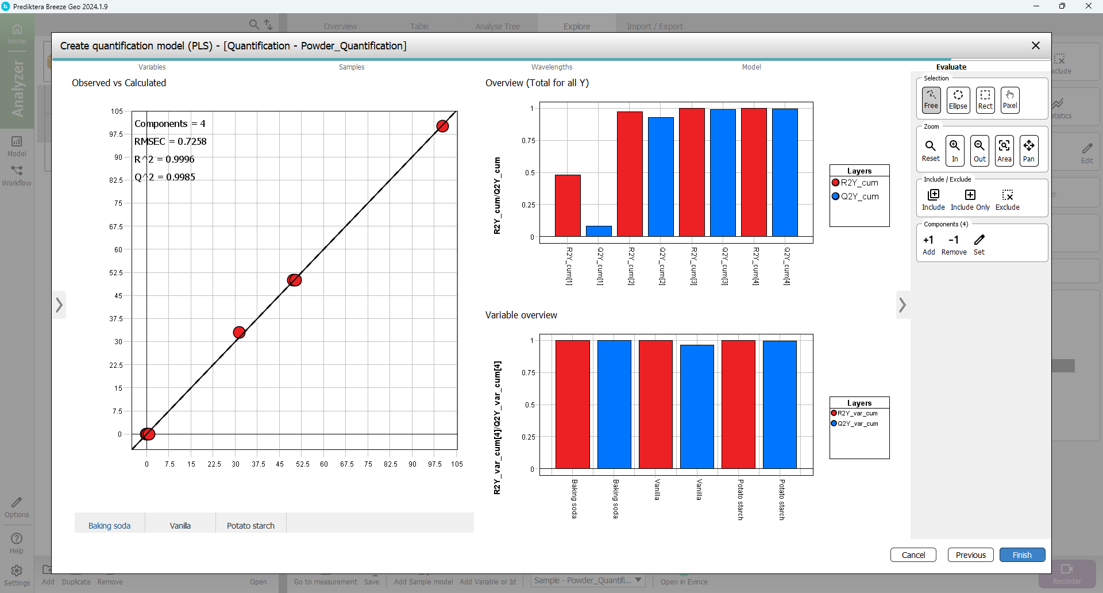Go back with the Previous button
The height and width of the screenshot is (593, 1103).
click(970, 555)
